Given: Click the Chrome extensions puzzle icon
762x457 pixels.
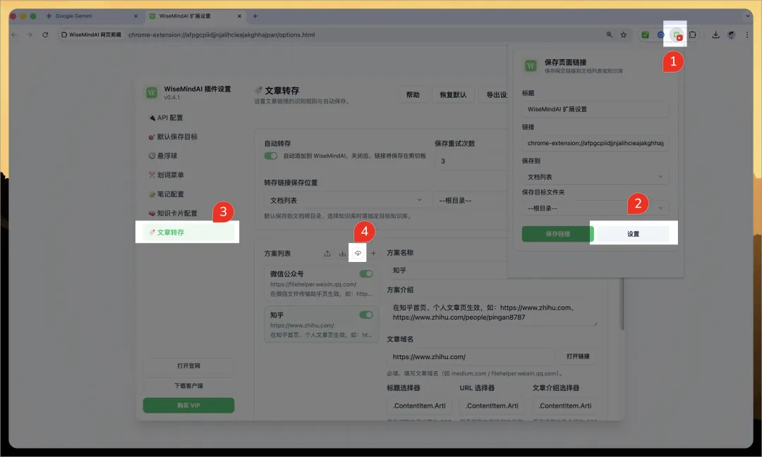Looking at the screenshot, I should (692, 34).
